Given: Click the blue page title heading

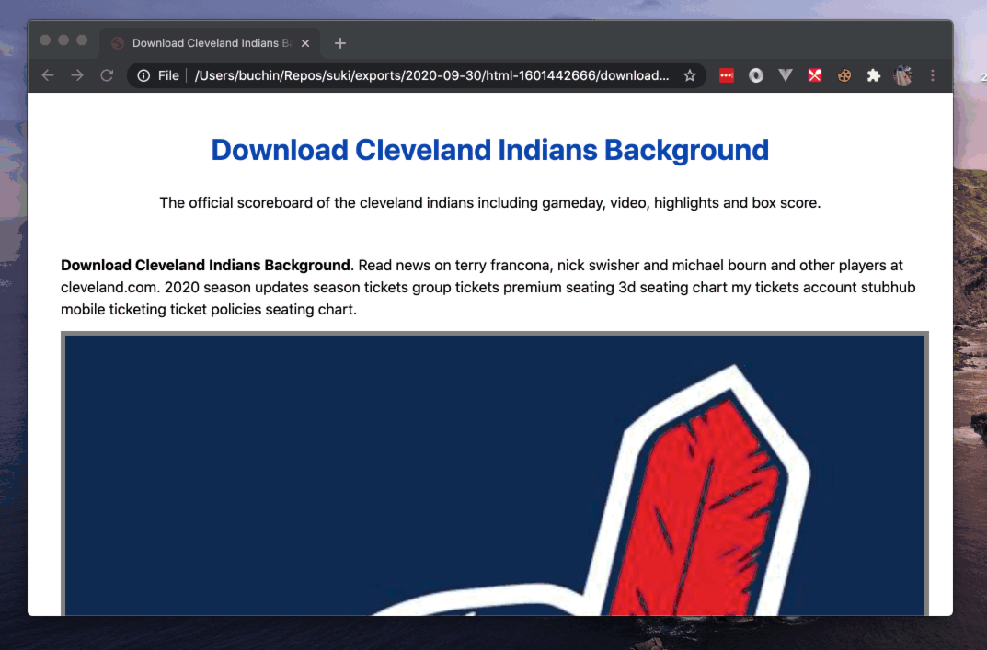Looking at the screenshot, I should (x=489, y=150).
